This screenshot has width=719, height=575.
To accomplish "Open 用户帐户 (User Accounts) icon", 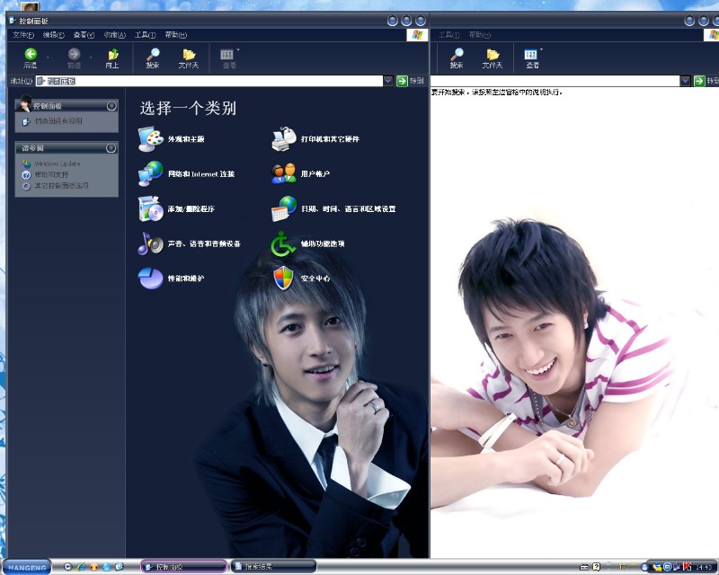I will click(x=284, y=173).
